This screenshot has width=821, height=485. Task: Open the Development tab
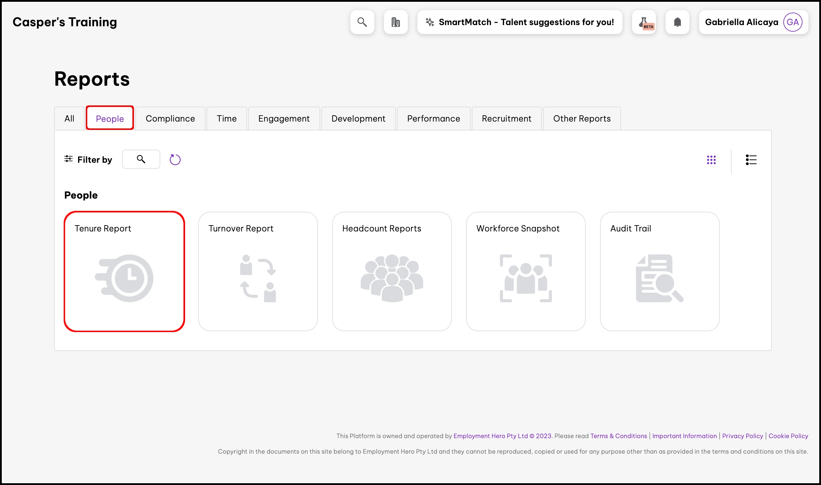coord(358,118)
